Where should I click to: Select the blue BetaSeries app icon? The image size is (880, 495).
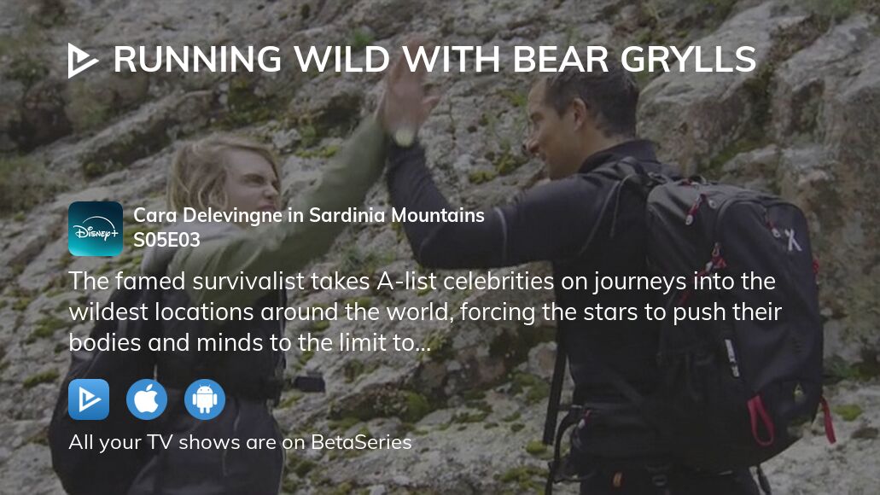tap(89, 399)
